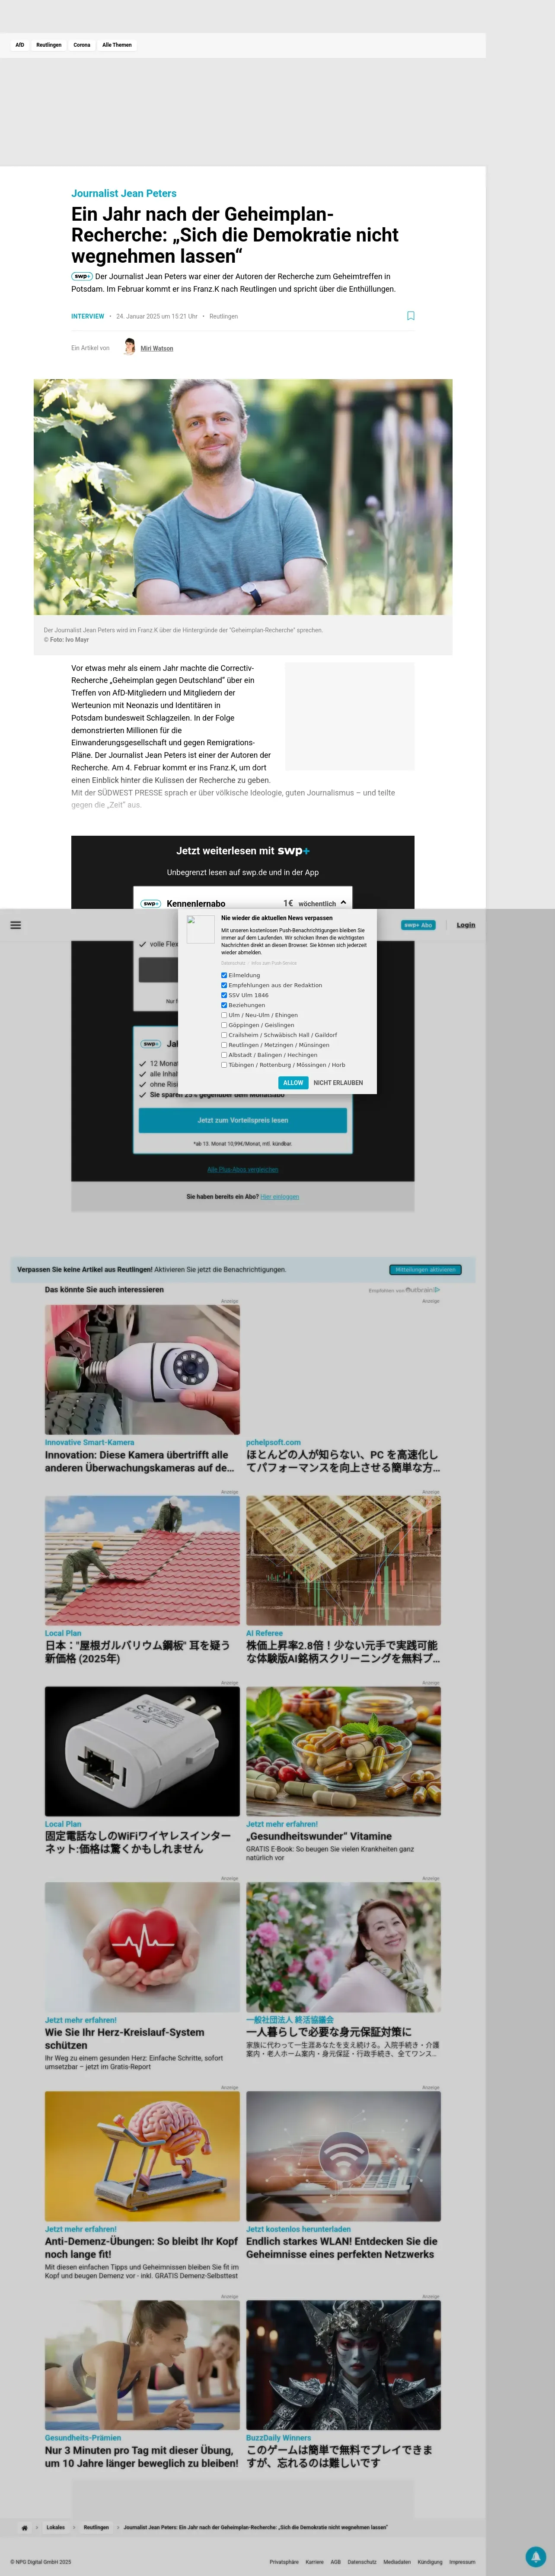Click 'Innovative Smart-Kamera' ad source label
Screen dimensions: 555x2576
(89, 1442)
